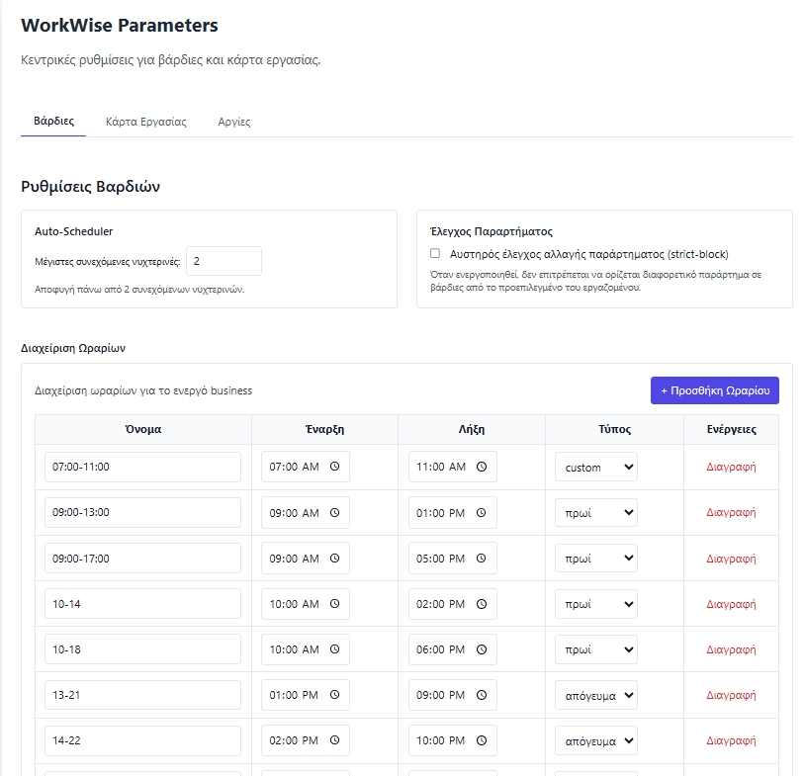Screen dimensions: 806x776
Task: Change type of 13-21 shift from απόγευμα
Action: tap(596, 695)
